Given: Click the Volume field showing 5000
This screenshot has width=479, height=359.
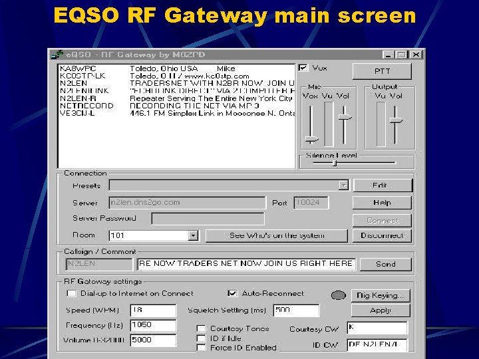Looking at the screenshot, I should (x=153, y=340).
